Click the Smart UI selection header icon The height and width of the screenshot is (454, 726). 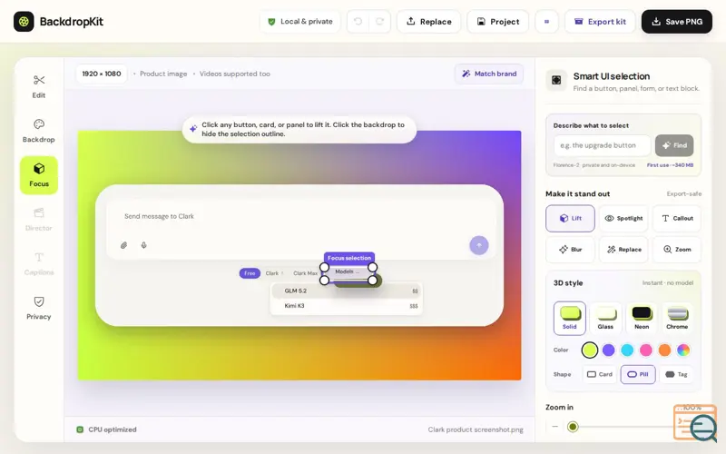556,80
